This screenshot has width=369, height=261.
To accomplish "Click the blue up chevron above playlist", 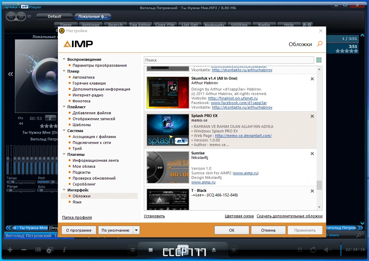I will [362, 35].
